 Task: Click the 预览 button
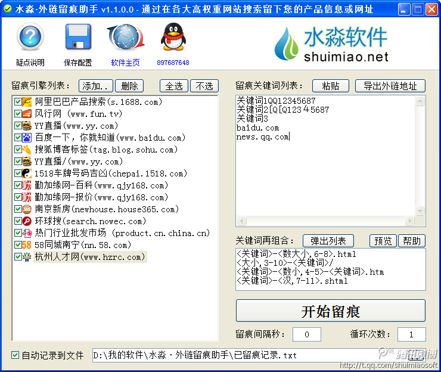click(x=383, y=241)
